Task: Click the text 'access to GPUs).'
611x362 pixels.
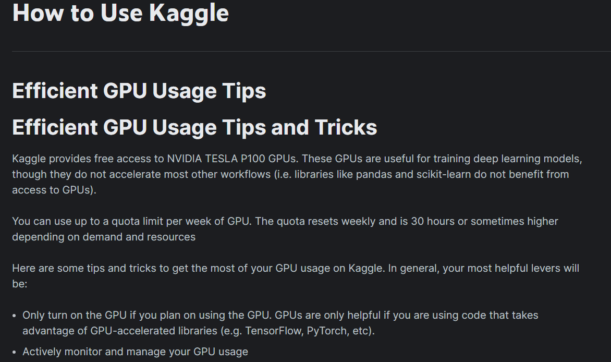Action: pyautogui.click(x=54, y=190)
